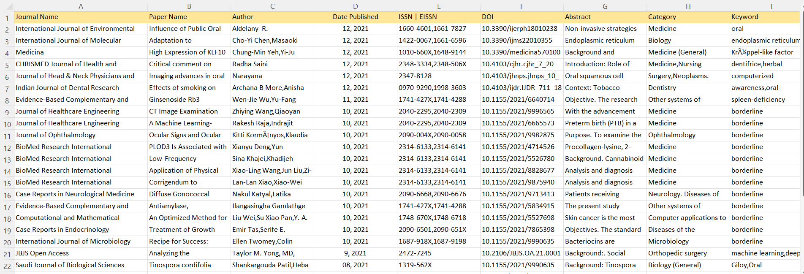
Task: Select date cell '9, 2021'
Action: 356,253
